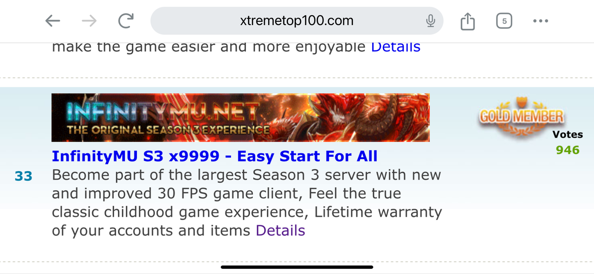Viewport: 594px width, 274px height.
Task: Tap the home indicator bar at bottom
Action: coord(297,267)
